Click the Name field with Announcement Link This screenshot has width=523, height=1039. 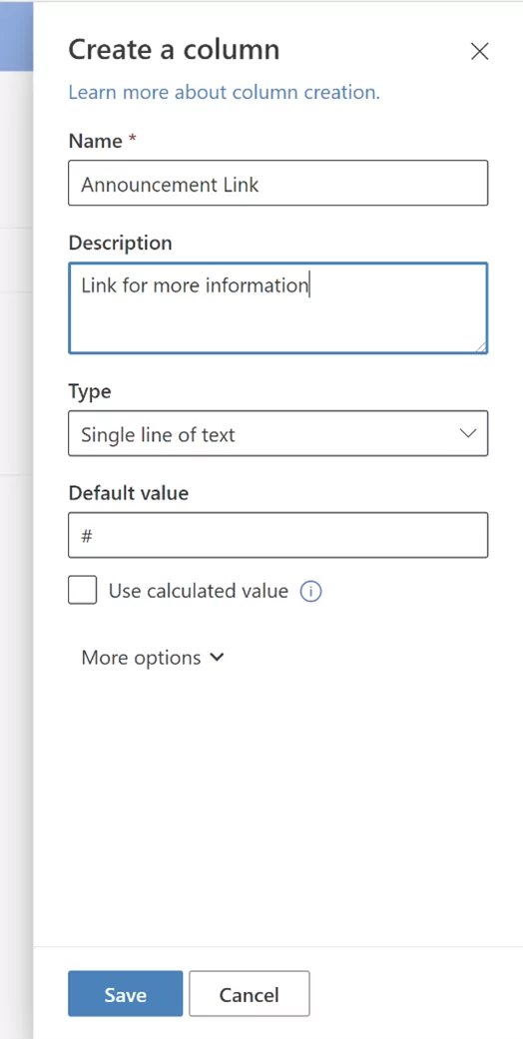pos(277,183)
